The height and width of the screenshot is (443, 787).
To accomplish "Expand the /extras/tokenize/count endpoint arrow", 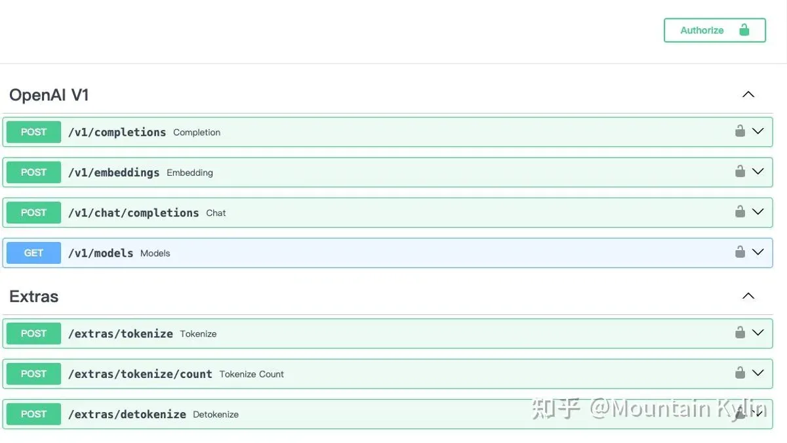I will [x=758, y=373].
